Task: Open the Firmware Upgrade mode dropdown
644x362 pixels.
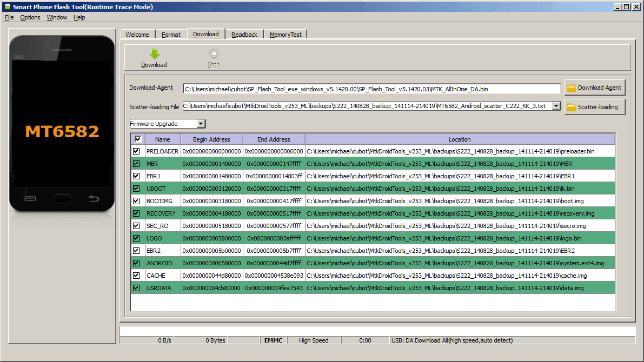Action: [201, 124]
